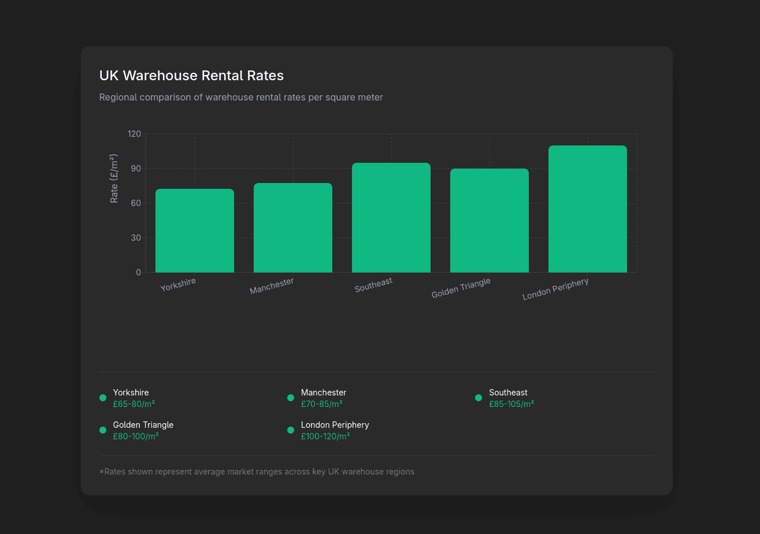Viewport: 760px width, 534px height.
Task: Click the £65-80/m² rate text
Action: 134,404
